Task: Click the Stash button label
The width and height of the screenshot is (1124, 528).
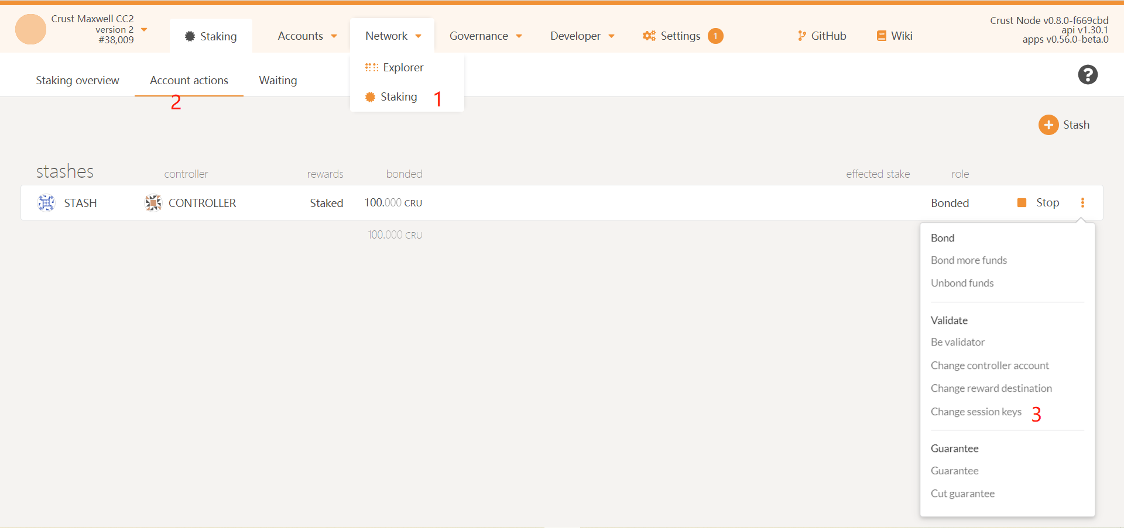Action: pos(1076,125)
